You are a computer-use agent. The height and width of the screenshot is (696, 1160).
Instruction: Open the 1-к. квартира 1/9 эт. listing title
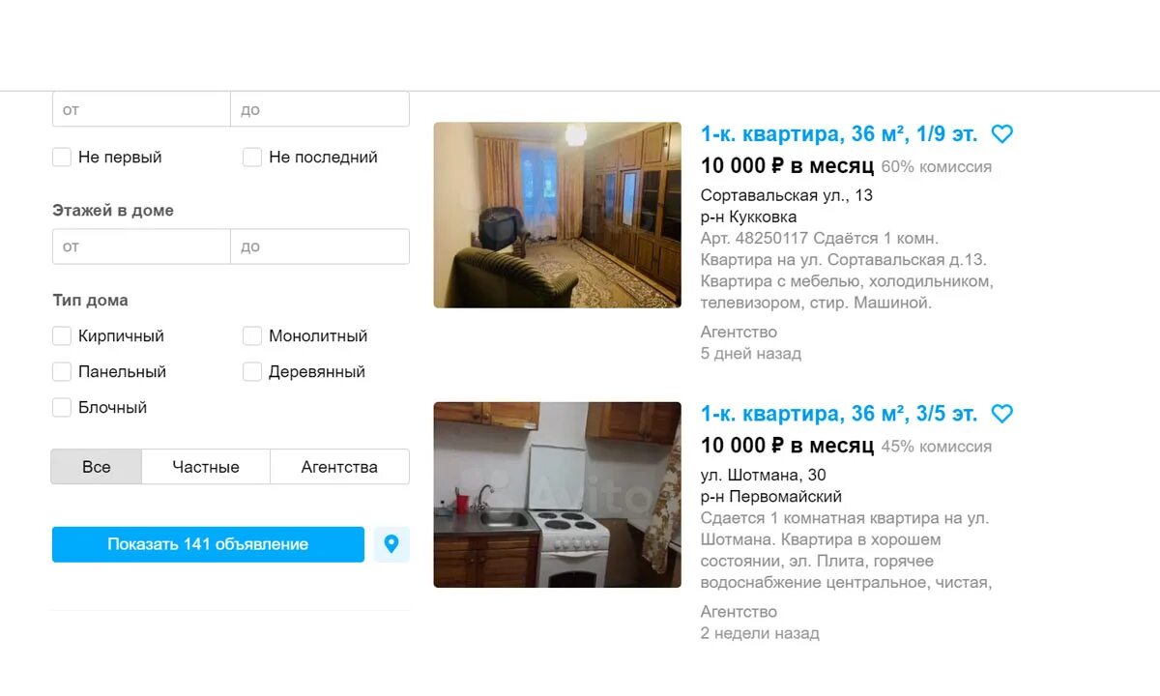point(839,134)
